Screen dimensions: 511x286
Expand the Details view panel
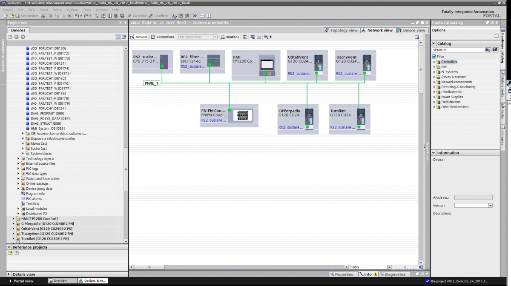pos(9,275)
